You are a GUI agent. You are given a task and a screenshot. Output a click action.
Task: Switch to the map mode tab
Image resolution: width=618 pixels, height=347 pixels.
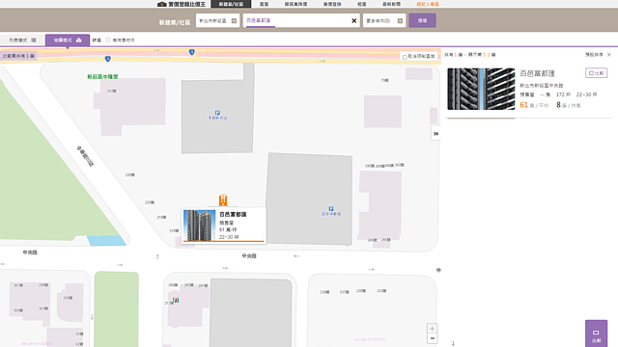68,40
